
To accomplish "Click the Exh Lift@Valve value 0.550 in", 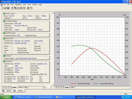I will [x=17, y=72].
